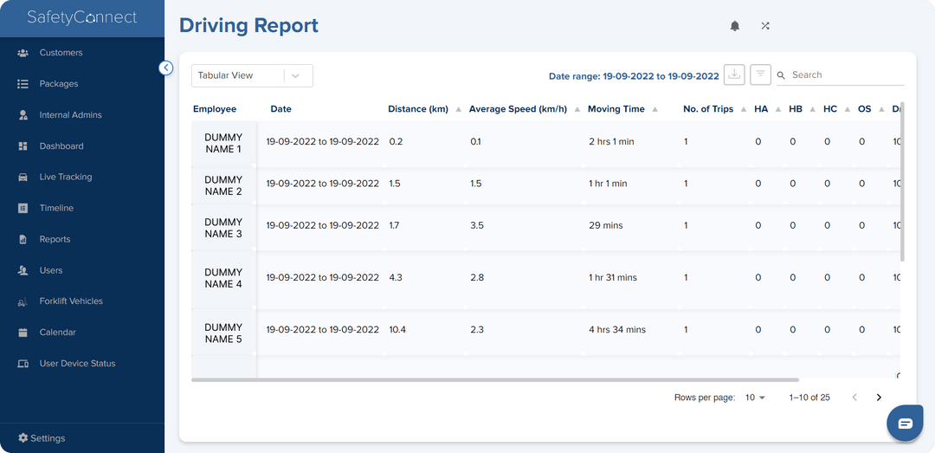The image size is (935, 453).
Task: Select DUMMY NAME 3 employee cell
Action: [223, 228]
